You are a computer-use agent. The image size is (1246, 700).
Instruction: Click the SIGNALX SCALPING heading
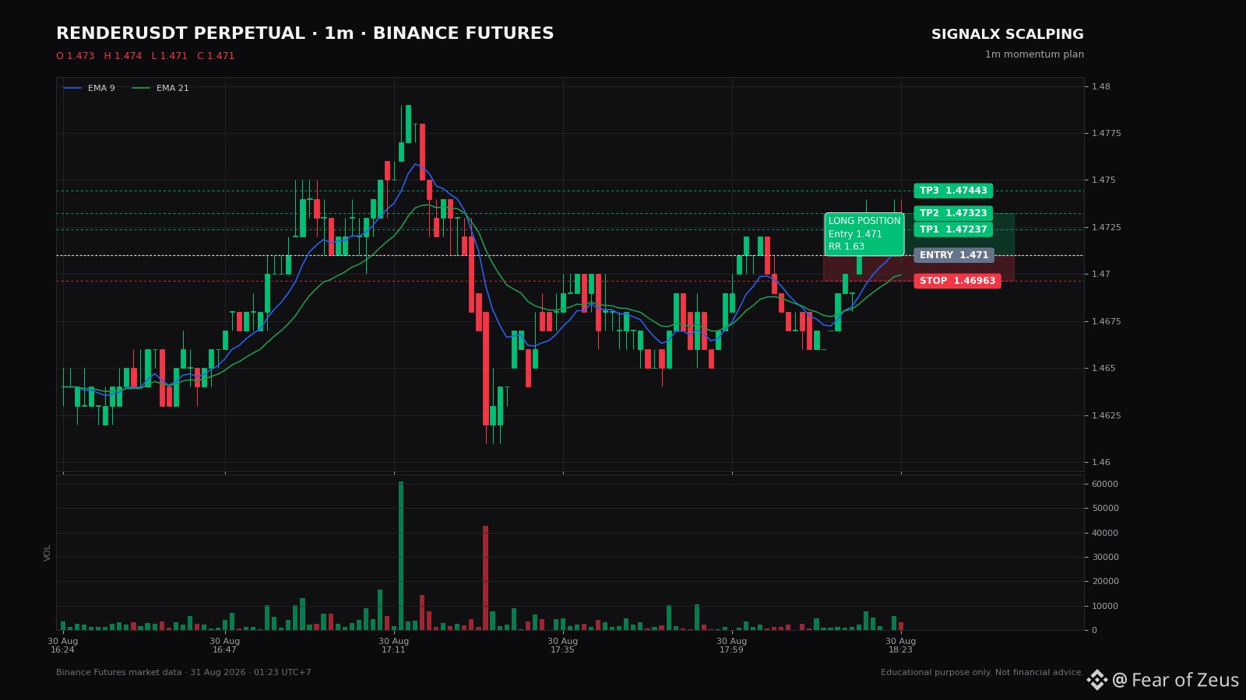pyautogui.click(x=1008, y=35)
